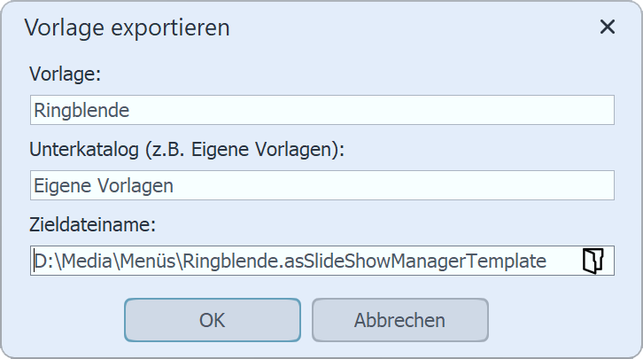Confirm the template export with OK
Screen dimensions: 643x359
(x=213, y=320)
